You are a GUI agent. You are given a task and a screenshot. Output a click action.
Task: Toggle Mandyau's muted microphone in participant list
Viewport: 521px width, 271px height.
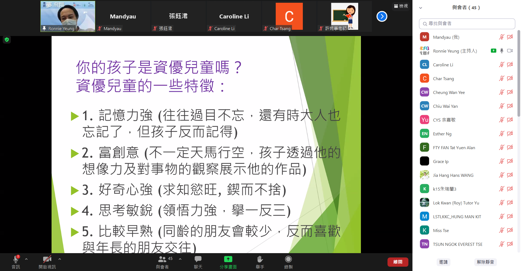[501, 37]
